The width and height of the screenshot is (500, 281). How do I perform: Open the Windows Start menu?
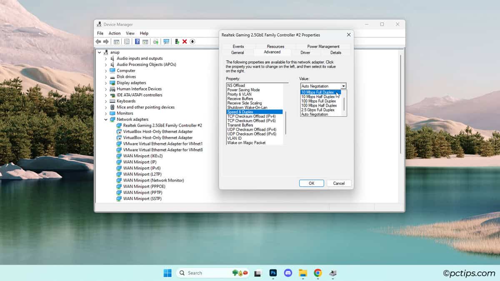point(167,273)
